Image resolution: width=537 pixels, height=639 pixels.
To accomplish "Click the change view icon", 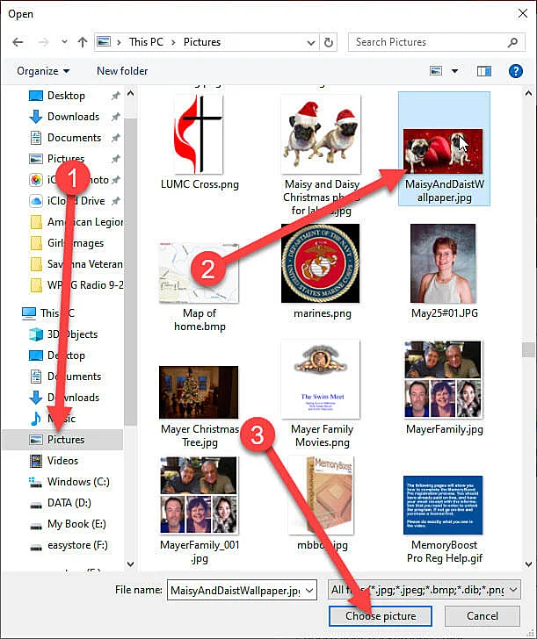I will pos(436,71).
